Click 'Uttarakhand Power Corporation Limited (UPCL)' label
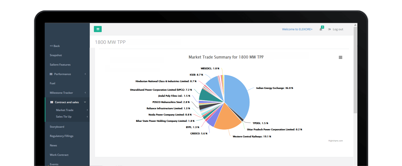Screen dimensions: 402x166 [x=161, y=90]
